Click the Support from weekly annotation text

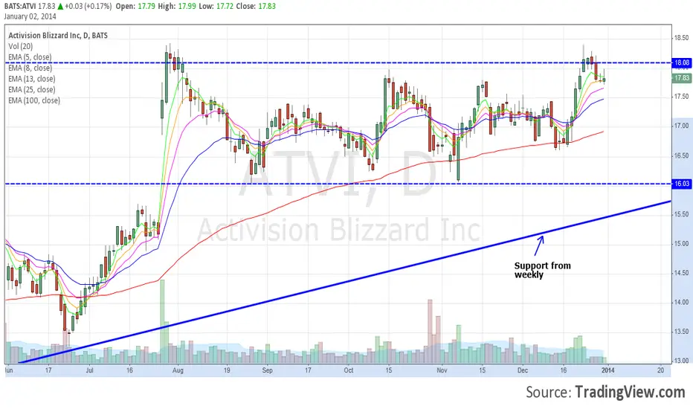pyautogui.click(x=542, y=270)
